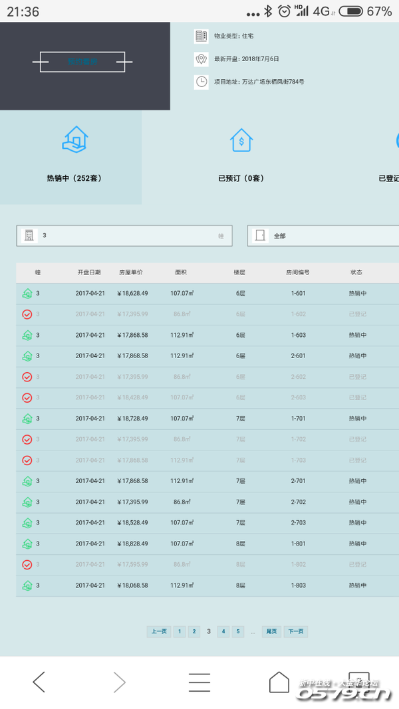
Task: Click the clock icon beside 项目地址
Action: click(x=201, y=82)
